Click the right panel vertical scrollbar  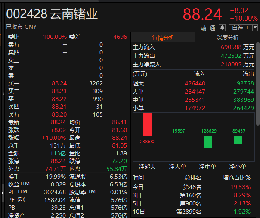pos(258,84)
